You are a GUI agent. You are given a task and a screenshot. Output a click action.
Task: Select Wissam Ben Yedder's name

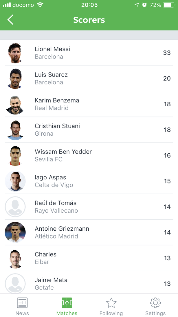click(x=63, y=152)
